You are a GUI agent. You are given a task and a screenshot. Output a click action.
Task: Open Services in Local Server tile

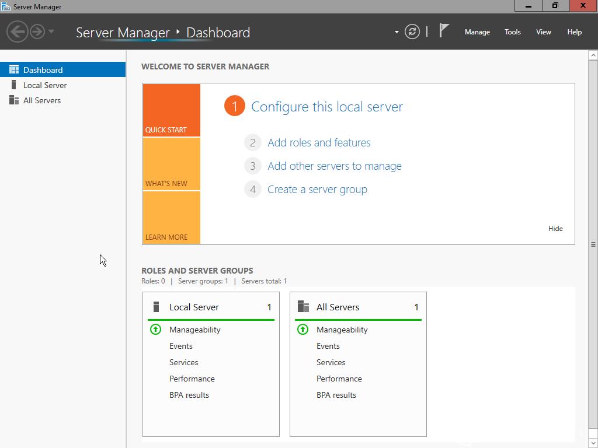184,362
